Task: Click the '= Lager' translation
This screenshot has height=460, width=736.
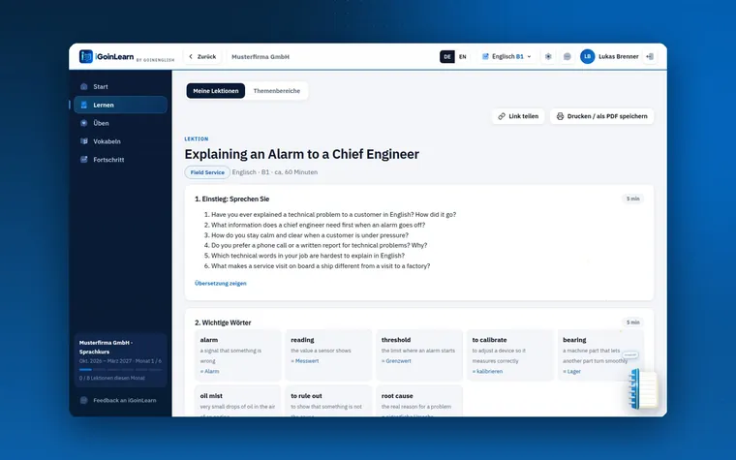Action: pyautogui.click(x=571, y=371)
